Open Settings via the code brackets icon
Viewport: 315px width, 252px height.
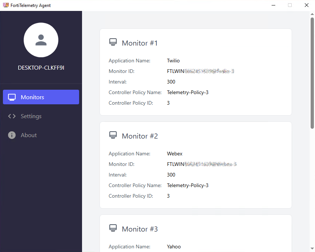(x=11, y=116)
